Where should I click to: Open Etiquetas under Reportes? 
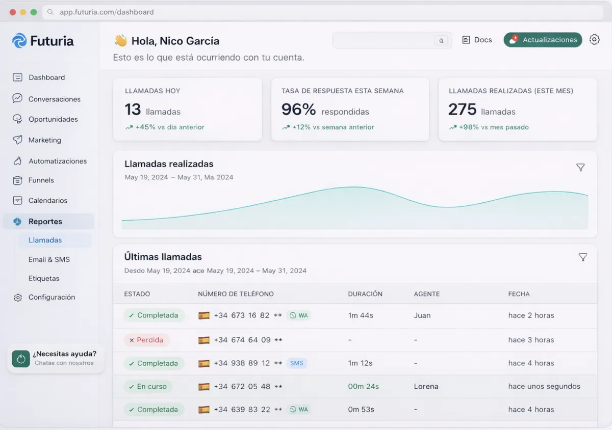click(x=44, y=279)
